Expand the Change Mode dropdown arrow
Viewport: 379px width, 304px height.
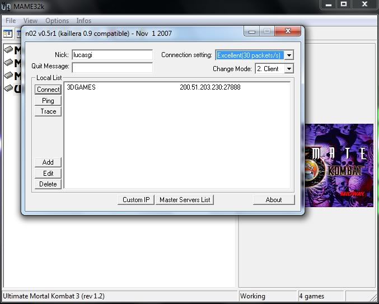[x=289, y=69]
